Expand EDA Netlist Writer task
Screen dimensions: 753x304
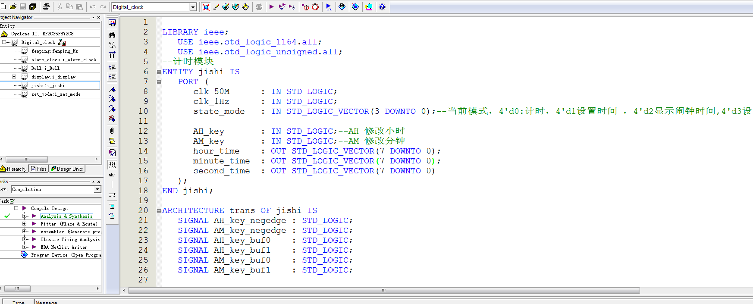25,247
